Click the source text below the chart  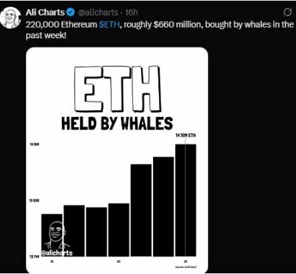point(186,267)
